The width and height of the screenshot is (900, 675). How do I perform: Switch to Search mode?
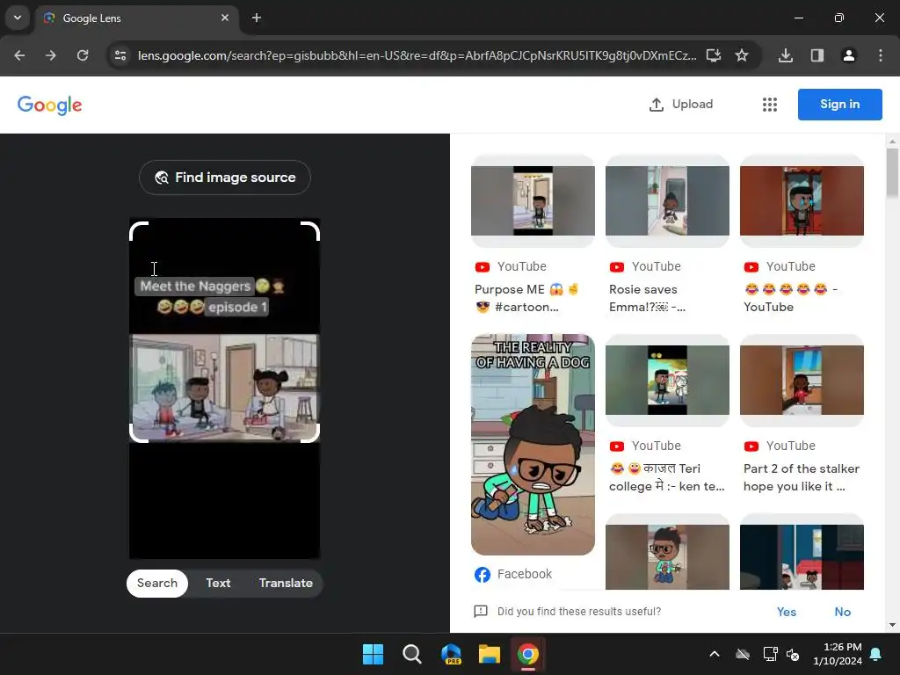click(x=157, y=584)
